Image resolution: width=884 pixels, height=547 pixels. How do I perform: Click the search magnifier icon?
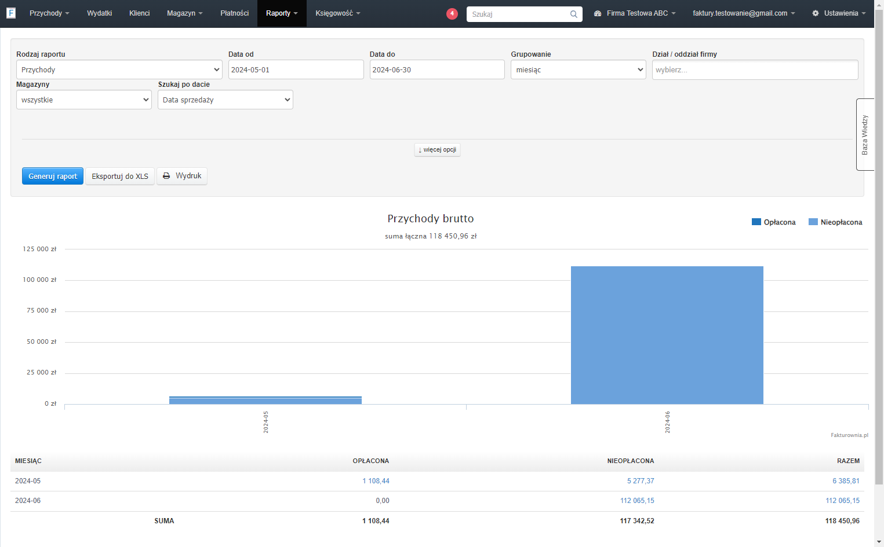[x=573, y=14]
